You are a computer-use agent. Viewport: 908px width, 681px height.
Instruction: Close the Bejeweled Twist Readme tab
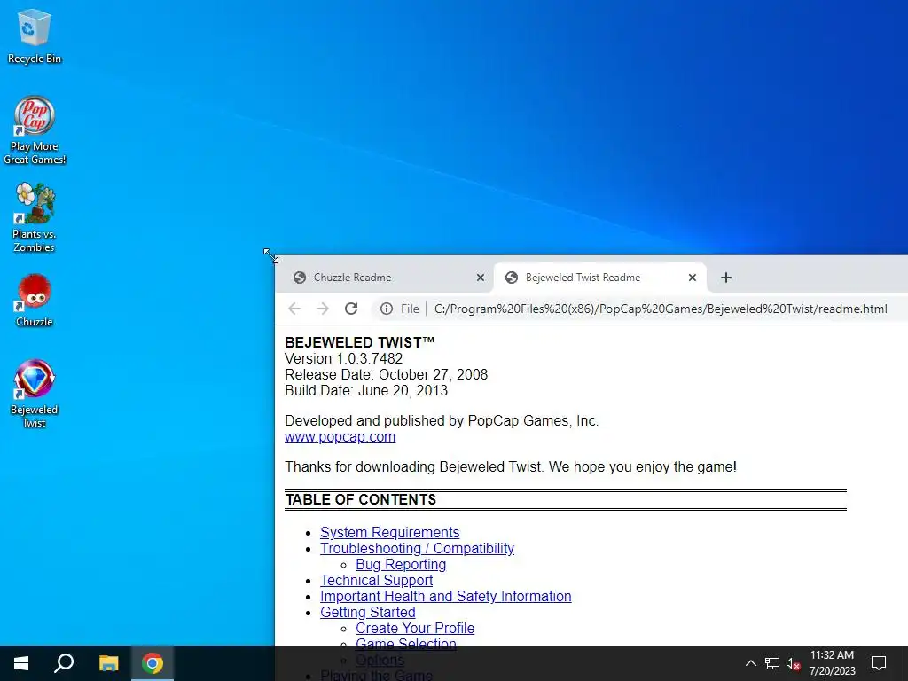click(x=692, y=278)
